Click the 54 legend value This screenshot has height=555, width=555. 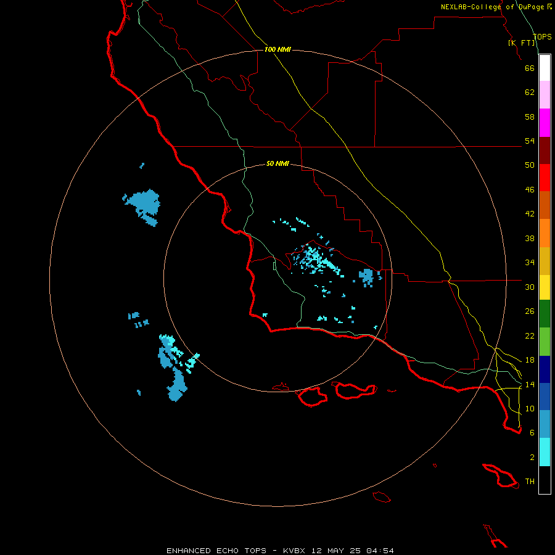point(530,141)
